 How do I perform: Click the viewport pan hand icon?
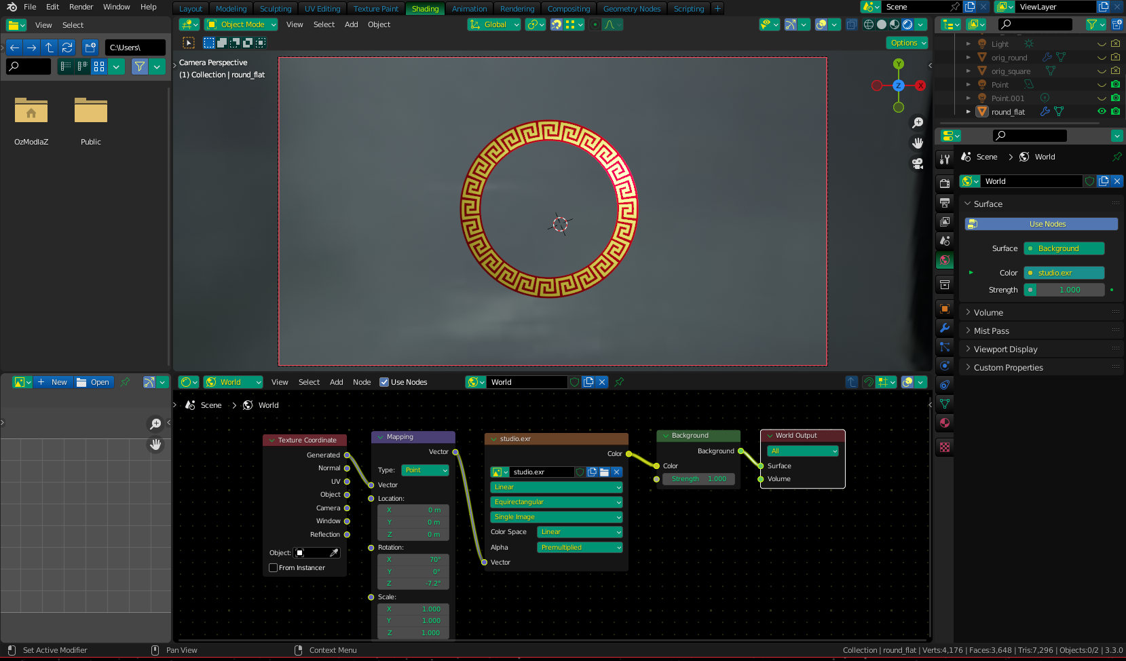918,143
